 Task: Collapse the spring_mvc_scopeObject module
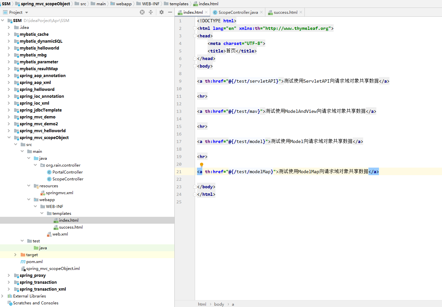click(x=9, y=137)
